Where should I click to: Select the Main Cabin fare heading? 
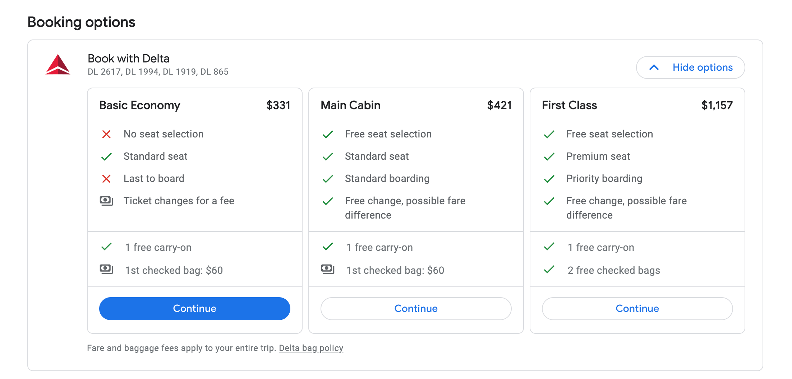point(350,106)
